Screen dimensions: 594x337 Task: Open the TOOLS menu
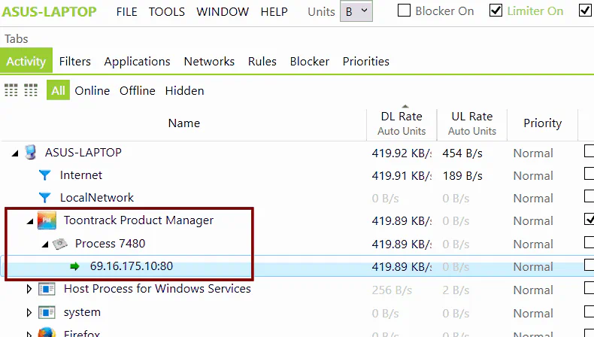tap(167, 12)
